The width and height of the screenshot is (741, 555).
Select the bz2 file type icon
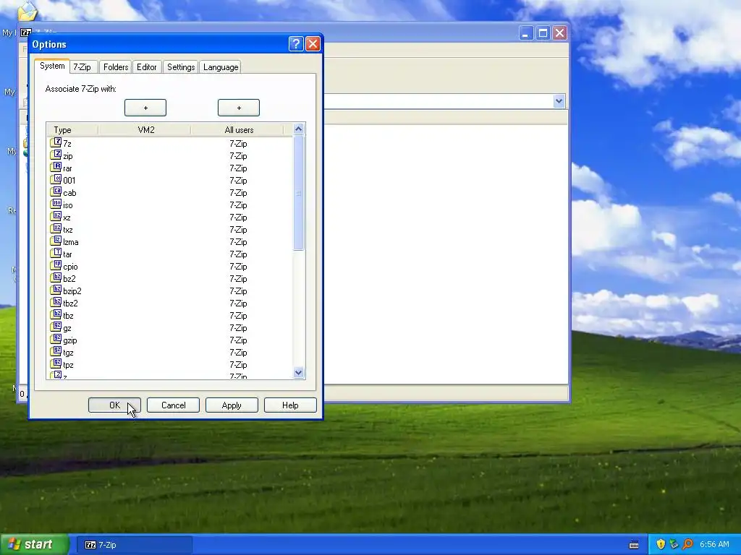(x=56, y=277)
